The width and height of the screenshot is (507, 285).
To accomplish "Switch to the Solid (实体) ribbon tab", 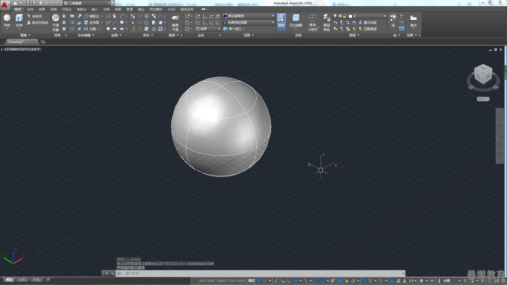I will 30,9.
